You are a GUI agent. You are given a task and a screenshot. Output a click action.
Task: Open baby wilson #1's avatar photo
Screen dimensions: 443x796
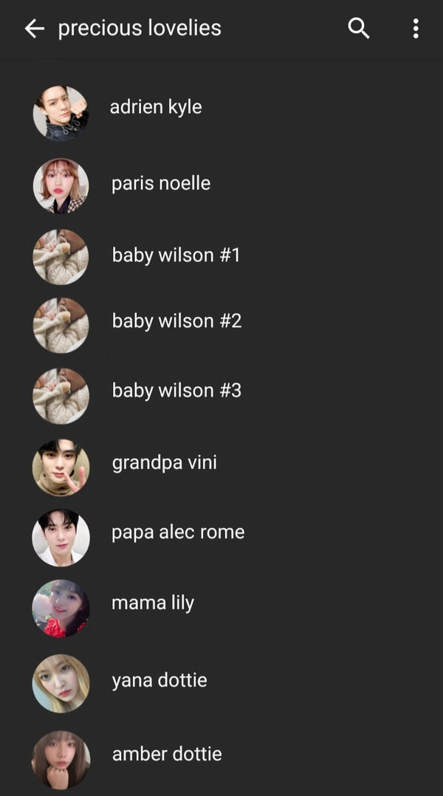[x=61, y=257]
